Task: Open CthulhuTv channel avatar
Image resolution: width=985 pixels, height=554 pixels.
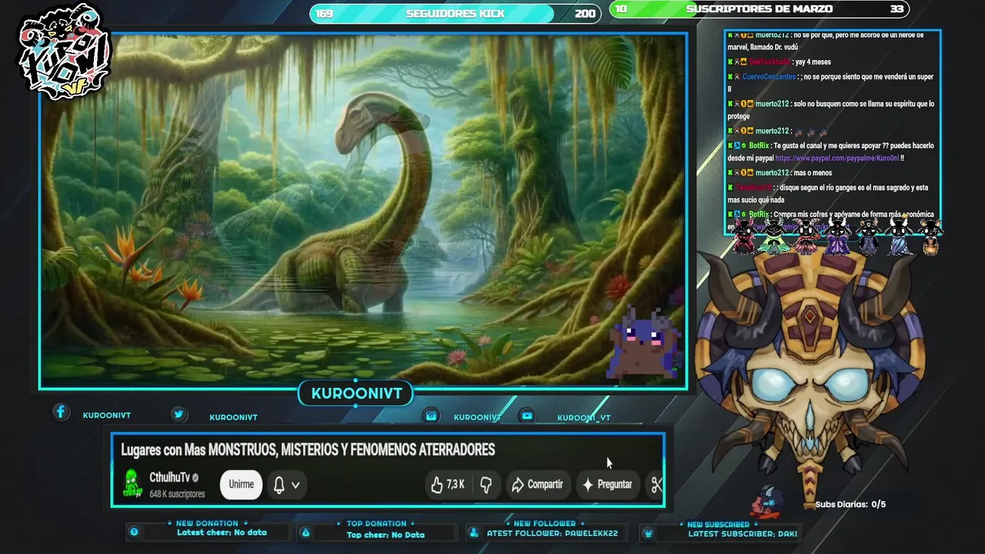Action: point(132,483)
